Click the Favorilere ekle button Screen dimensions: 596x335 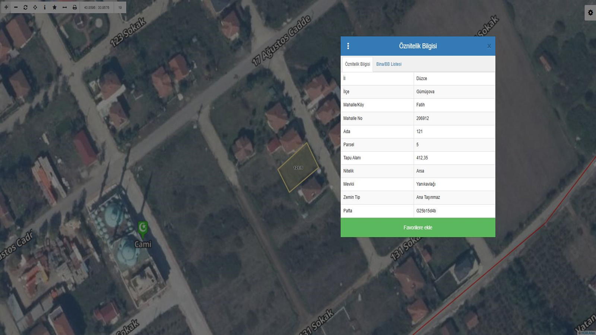418,227
